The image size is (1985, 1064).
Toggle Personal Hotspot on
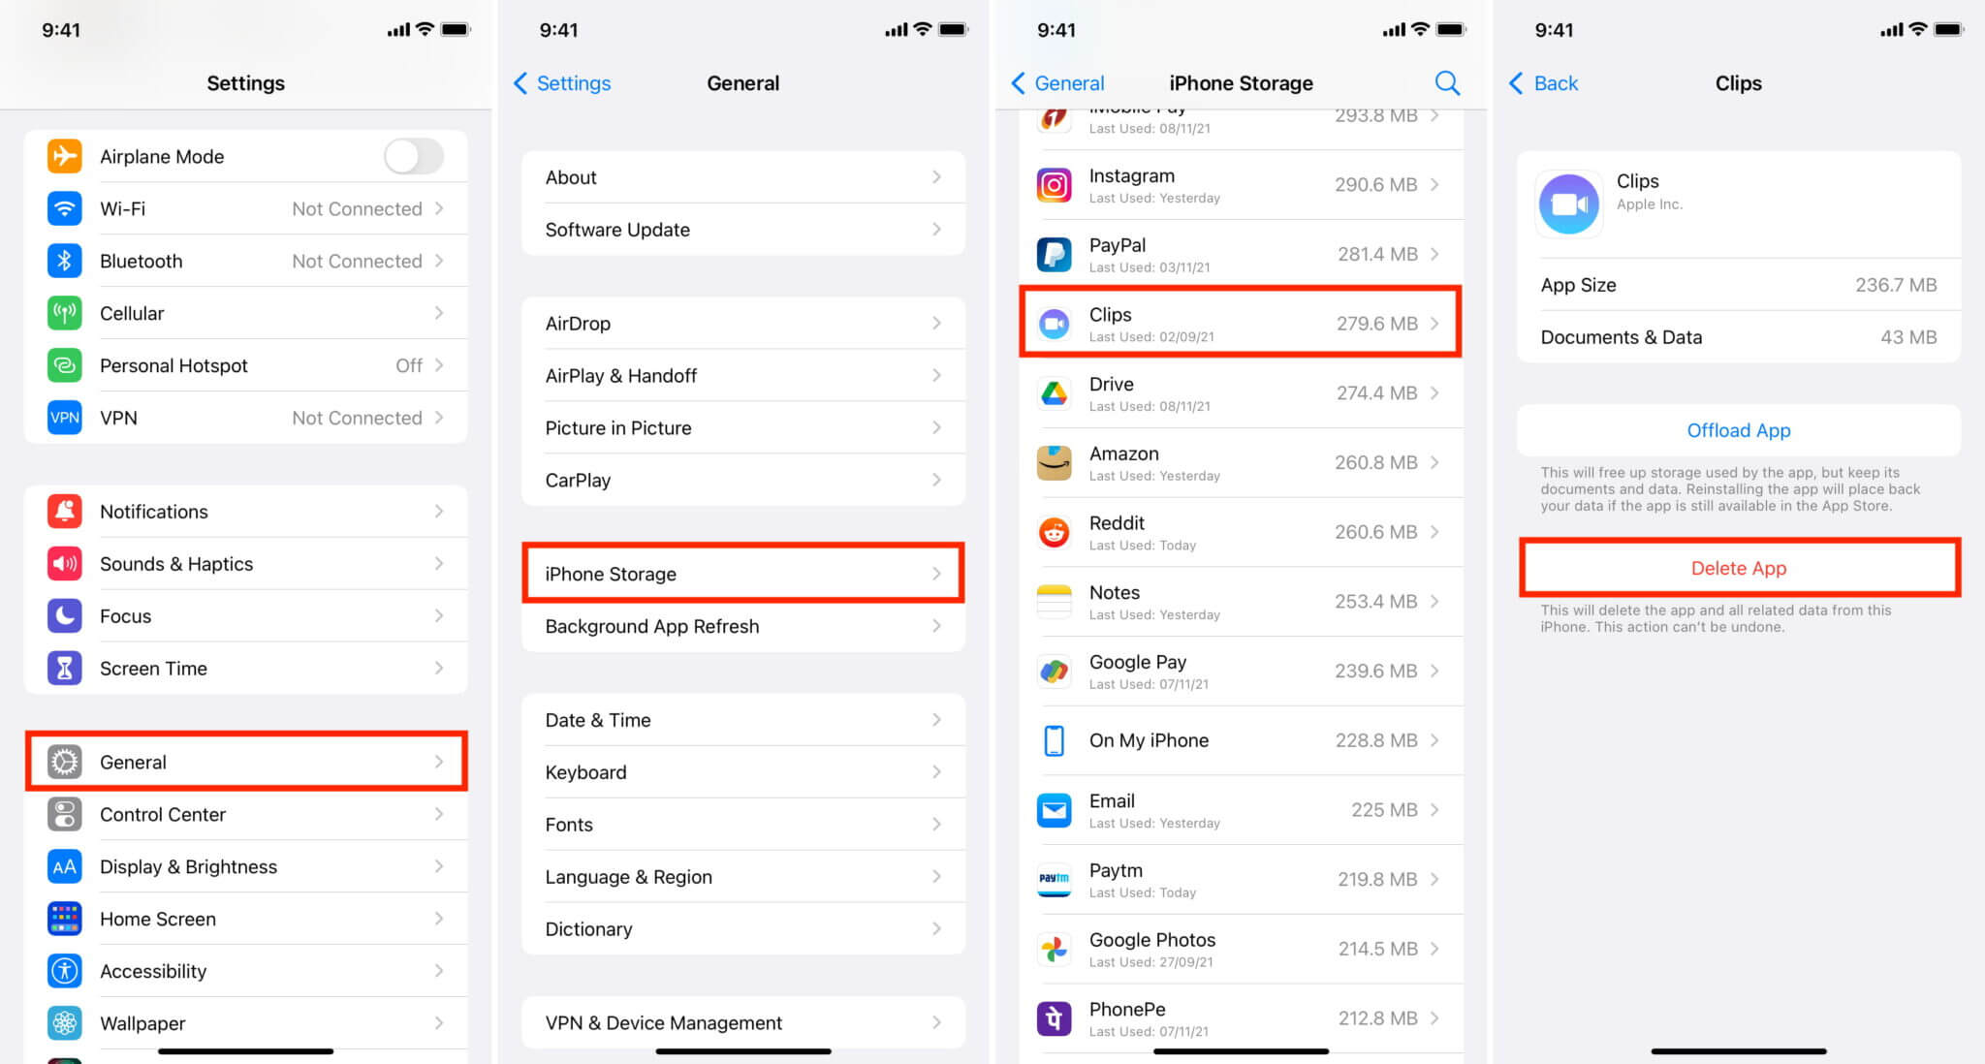pyautogui.click(x=247, y=366)
